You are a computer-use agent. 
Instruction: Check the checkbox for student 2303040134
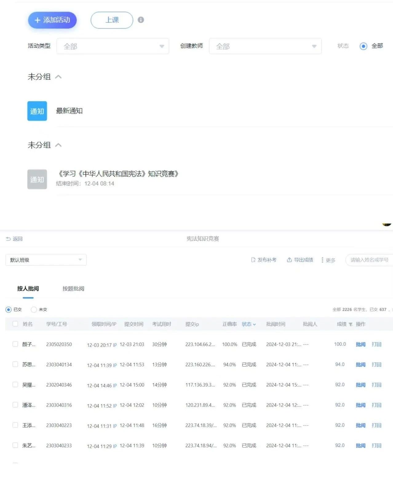click(x=15, y=364)
